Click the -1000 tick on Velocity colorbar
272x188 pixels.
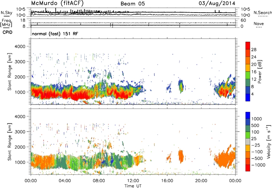258,165
